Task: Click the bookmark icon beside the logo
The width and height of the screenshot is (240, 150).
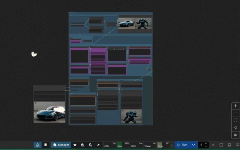Action: [45, 145]
